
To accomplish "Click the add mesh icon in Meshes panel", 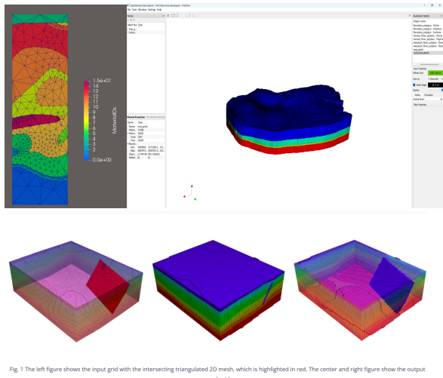I will tap(128, 20).
